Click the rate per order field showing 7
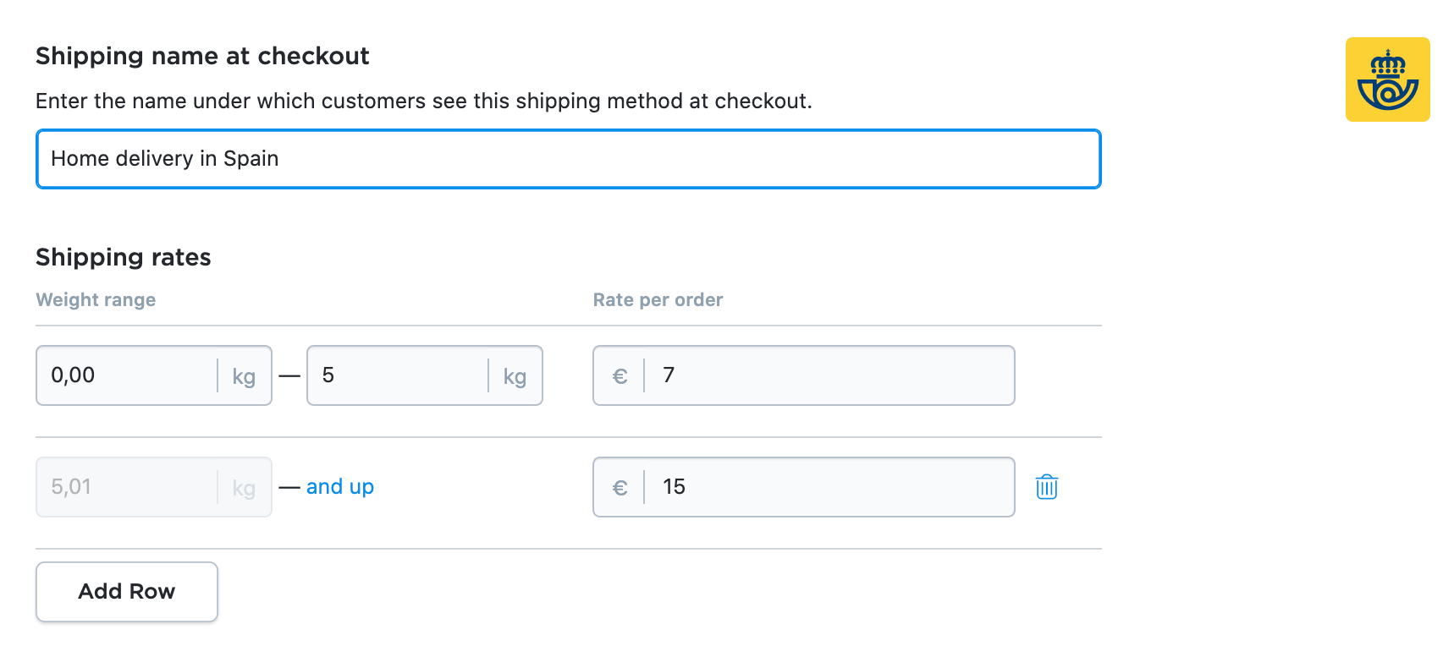 (x=828, y=375)
